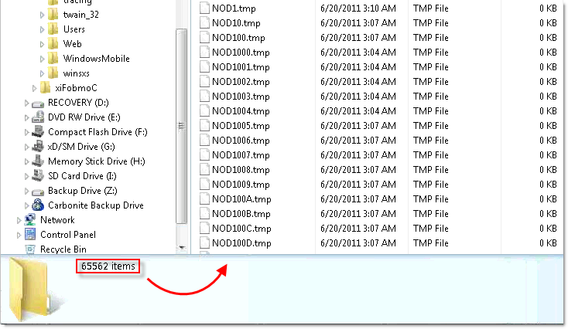
Task: Click the NOD1.tmp file icon
Action: (x=204, y=8)
